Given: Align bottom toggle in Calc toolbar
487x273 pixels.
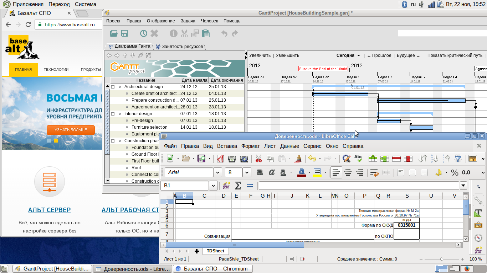Looking at the screenshot, I should point(424,172).
